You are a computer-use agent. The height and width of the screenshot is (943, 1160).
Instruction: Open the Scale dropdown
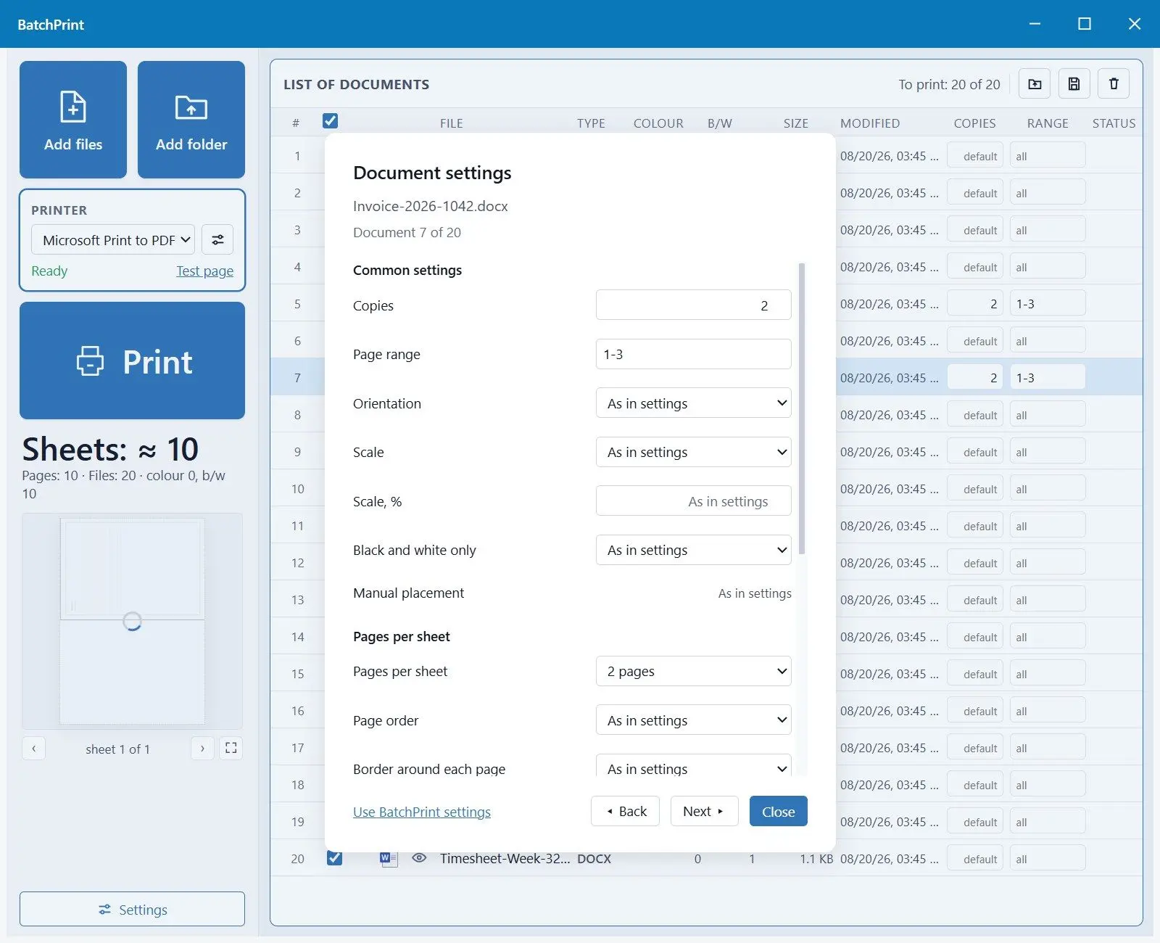[693, 452]
